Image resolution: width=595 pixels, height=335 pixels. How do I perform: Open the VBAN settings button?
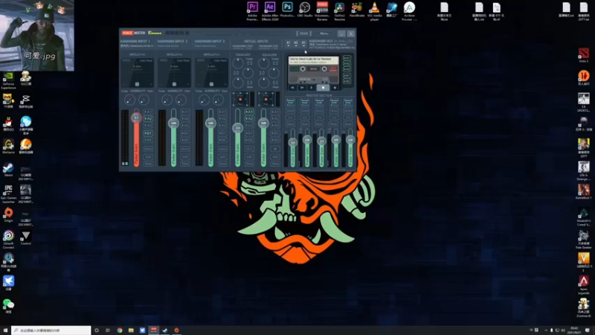303,33
